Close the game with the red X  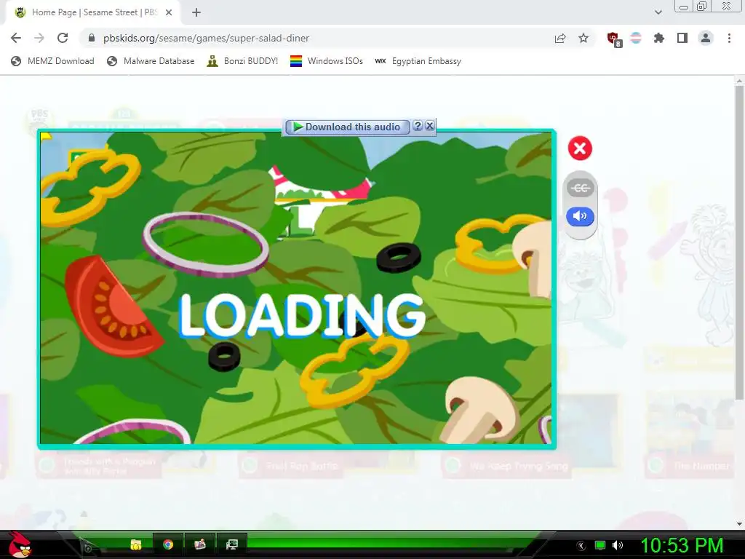[x=580, y=148]
